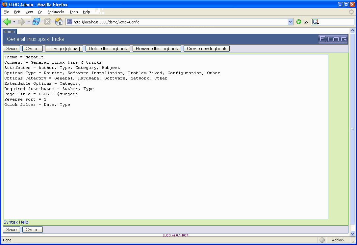Click the 'Options Category = General' line
This screenshot has width=357, height=245.
86,78
